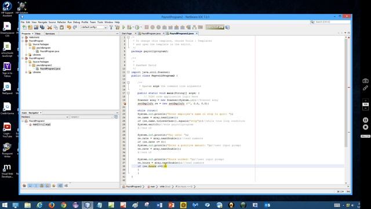Collapse Source Packages under PayrollProgram2
Image resolution: width=371 pixels, height=209 pixels.
(x=27, y=62)
